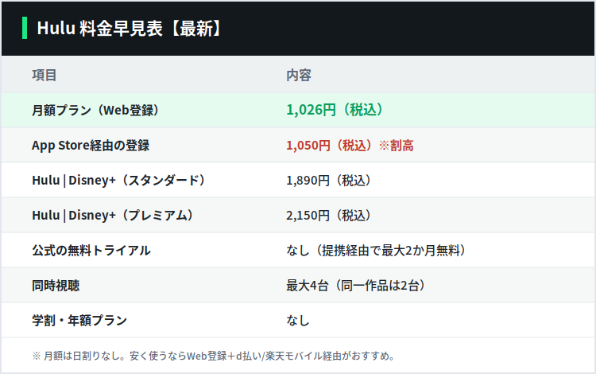Screen dimensions: 596x374
Task: Click 'なし（提携経由で最大2か月無料）' cell
Action: coord(377,251)
